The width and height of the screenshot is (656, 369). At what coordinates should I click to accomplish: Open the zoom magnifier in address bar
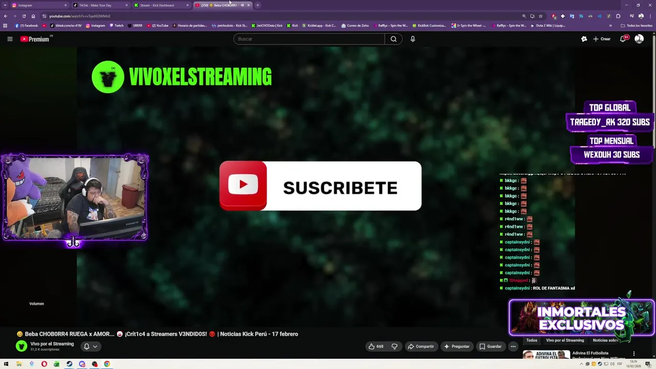pos(524,16)
